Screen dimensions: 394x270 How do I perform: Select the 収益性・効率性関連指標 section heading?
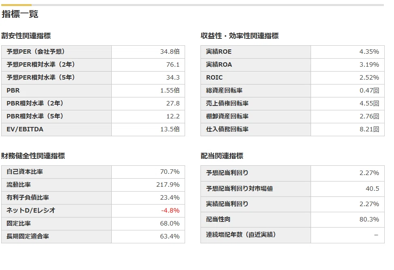(x=239, y=36)
